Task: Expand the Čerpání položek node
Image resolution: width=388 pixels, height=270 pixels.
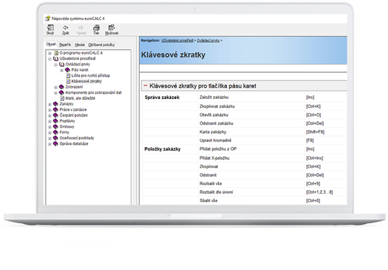Action: 50,116
